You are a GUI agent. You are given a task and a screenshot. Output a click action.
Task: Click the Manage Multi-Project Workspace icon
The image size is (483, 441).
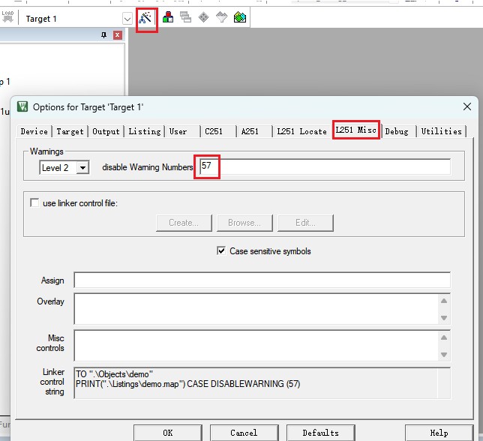[184, 18]
